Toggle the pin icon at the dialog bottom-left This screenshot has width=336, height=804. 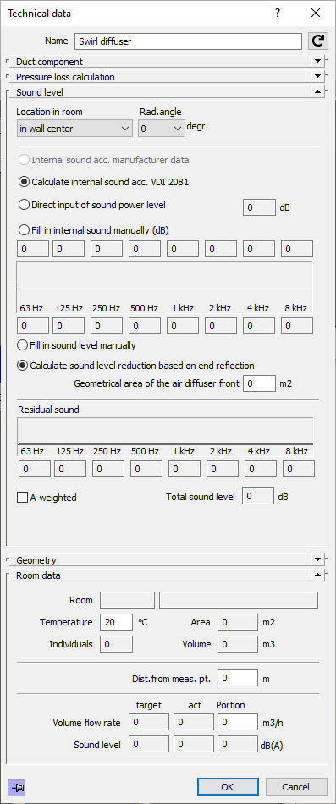16,787
